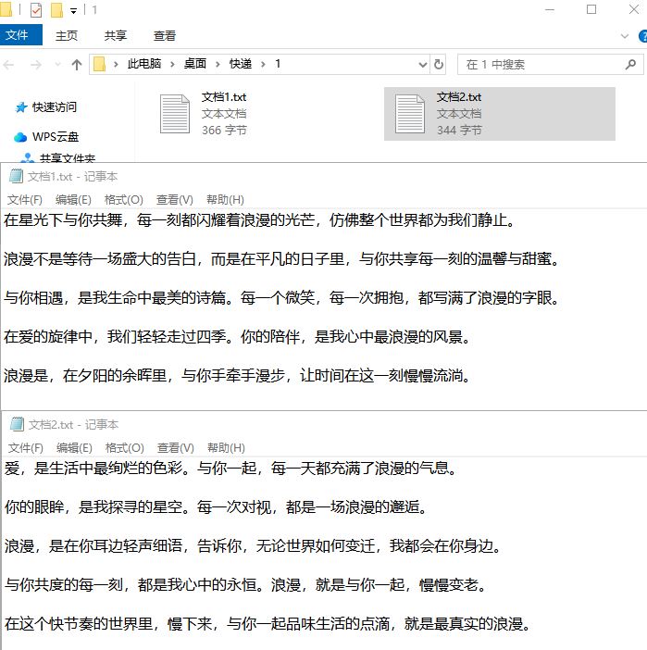This screenshot has height=650, width=647.
Task: Click the 文档1.txt file name
Action: pyautogui.click(x=224, y=97)
